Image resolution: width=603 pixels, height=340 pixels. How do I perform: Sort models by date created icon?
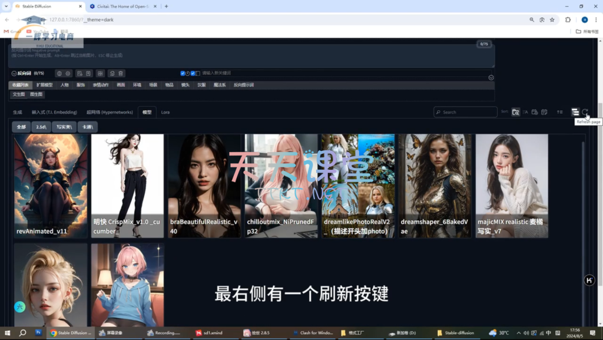[535, 112]
